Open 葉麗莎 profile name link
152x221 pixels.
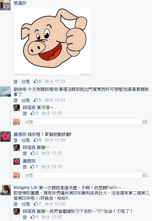pyautogui.click(x=20, y=3)
